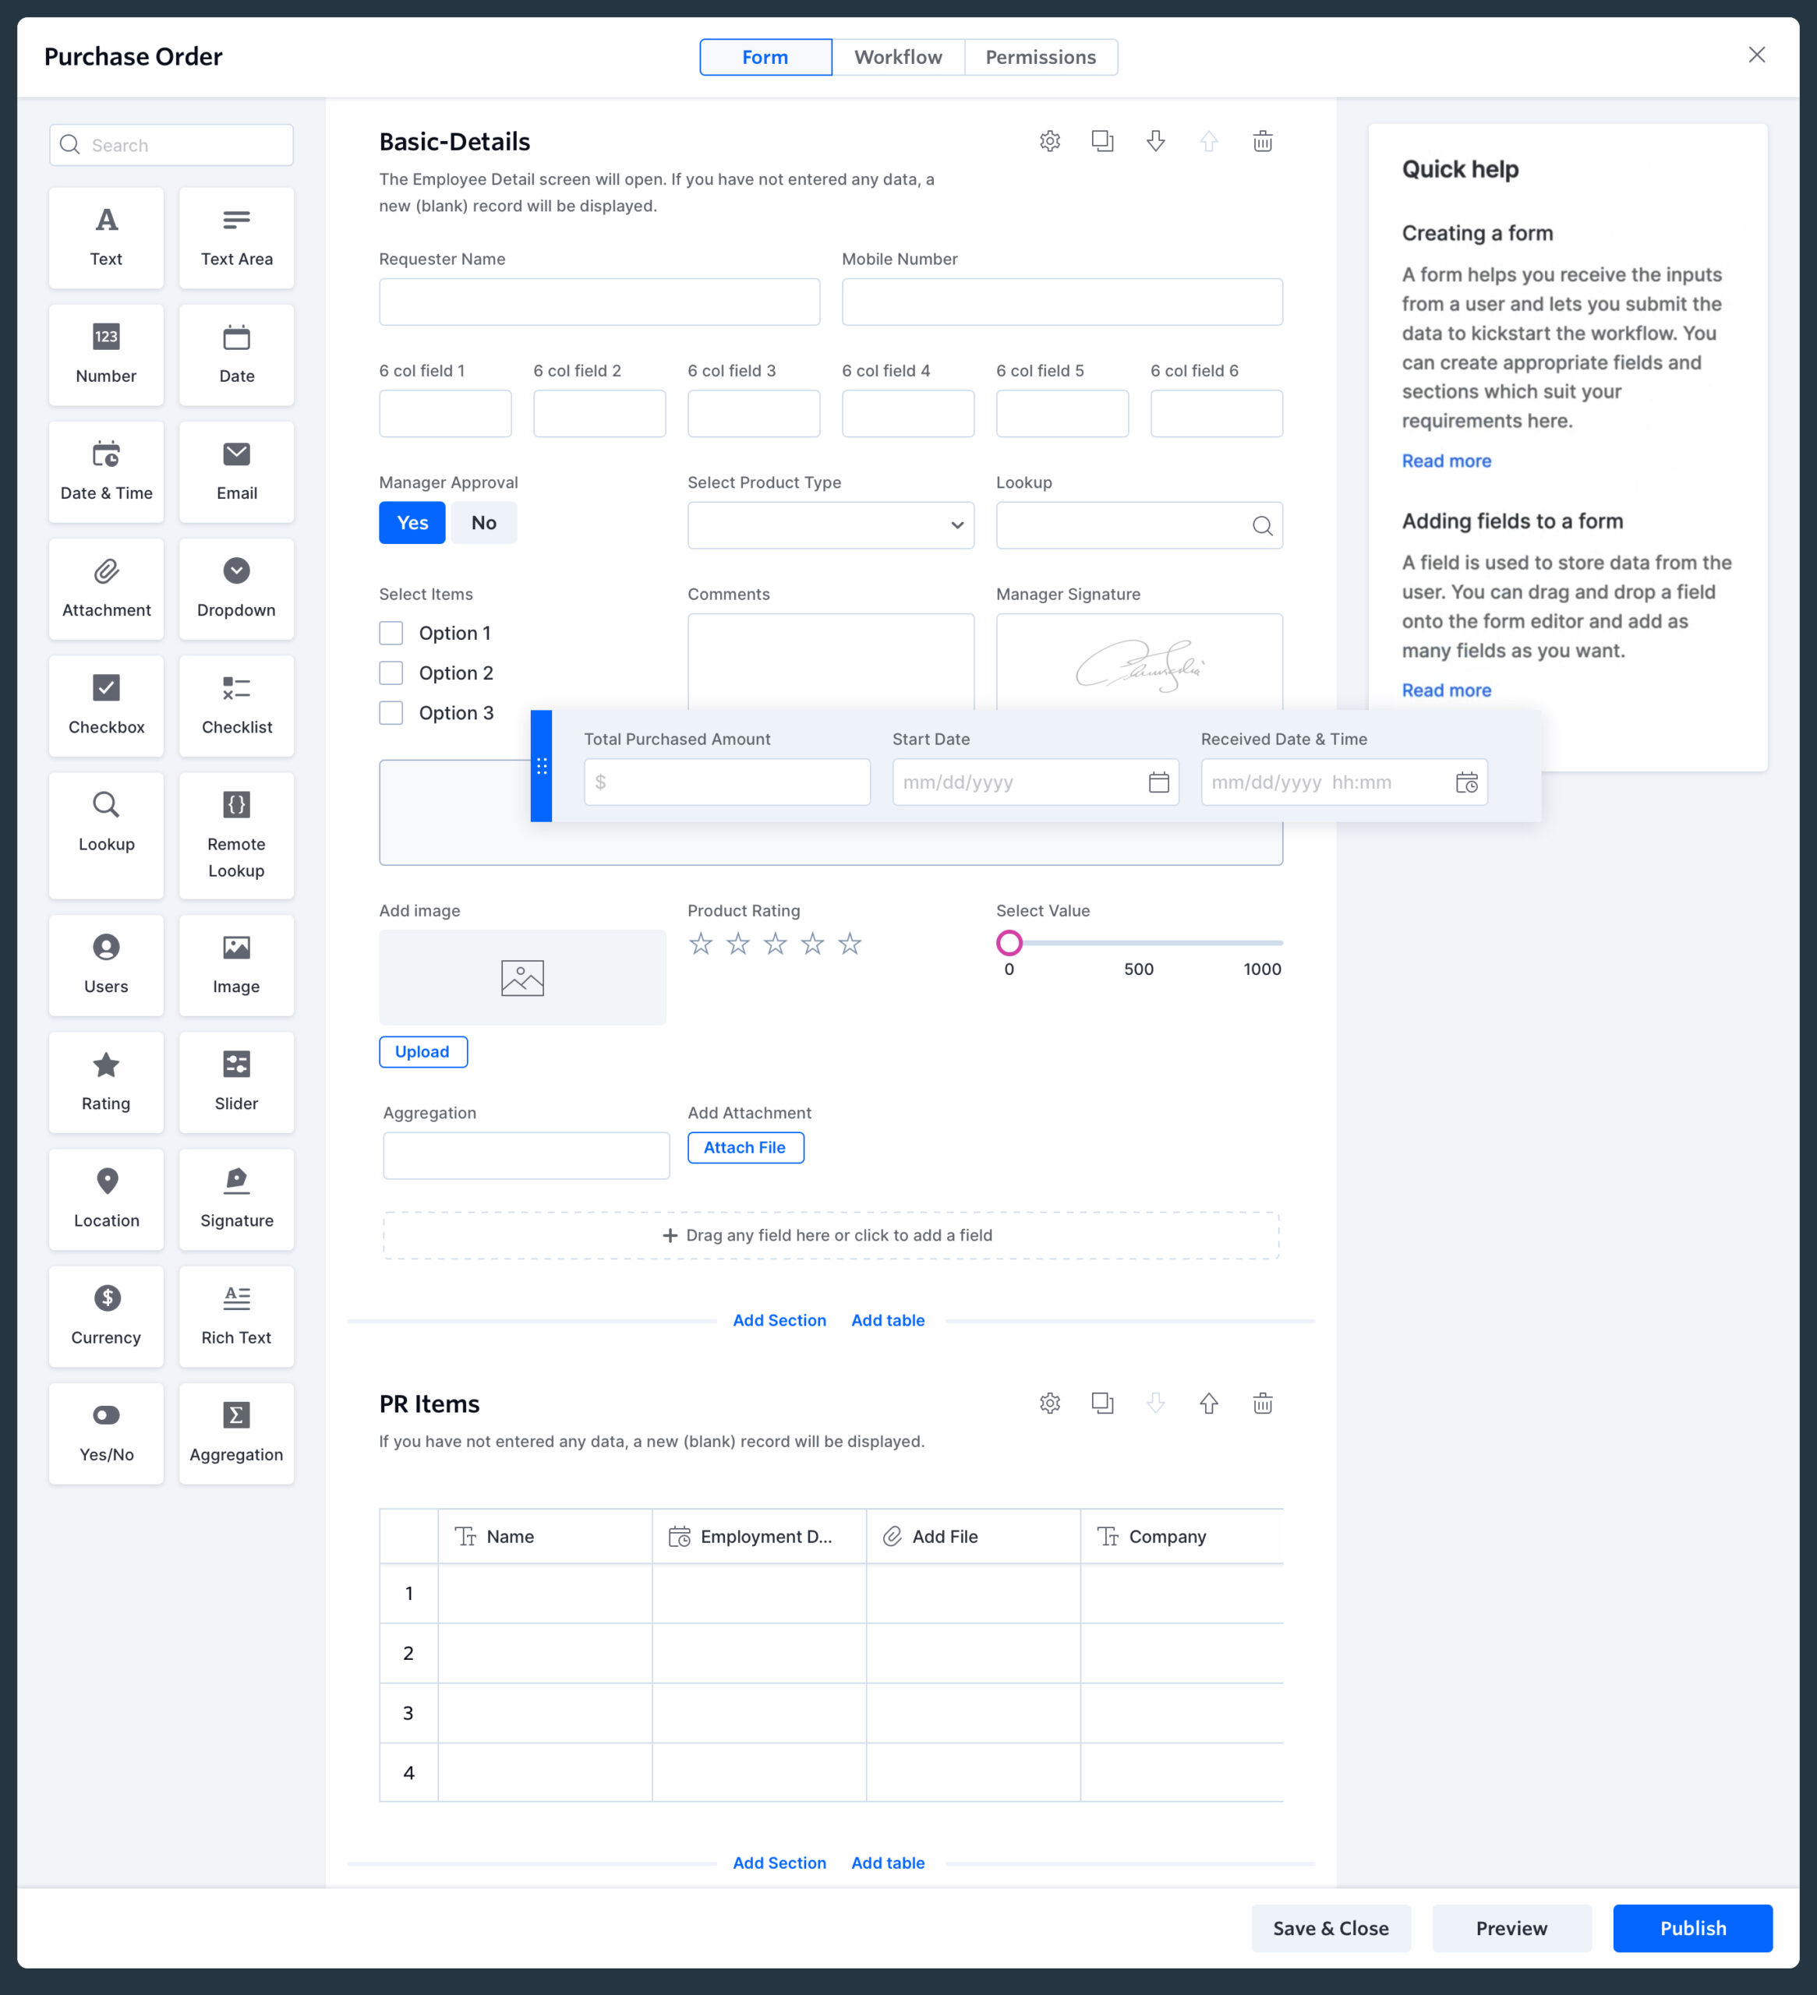Switch to the Permissions tab
This screenshot has height=1995, width=1817.
coord(1038,55)
